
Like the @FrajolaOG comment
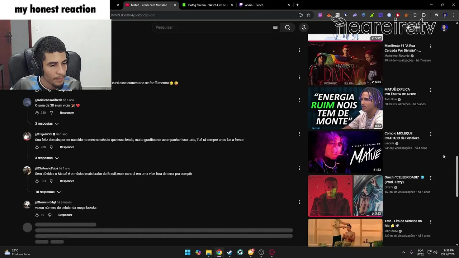pyautogui.click(x=37, y=147)
